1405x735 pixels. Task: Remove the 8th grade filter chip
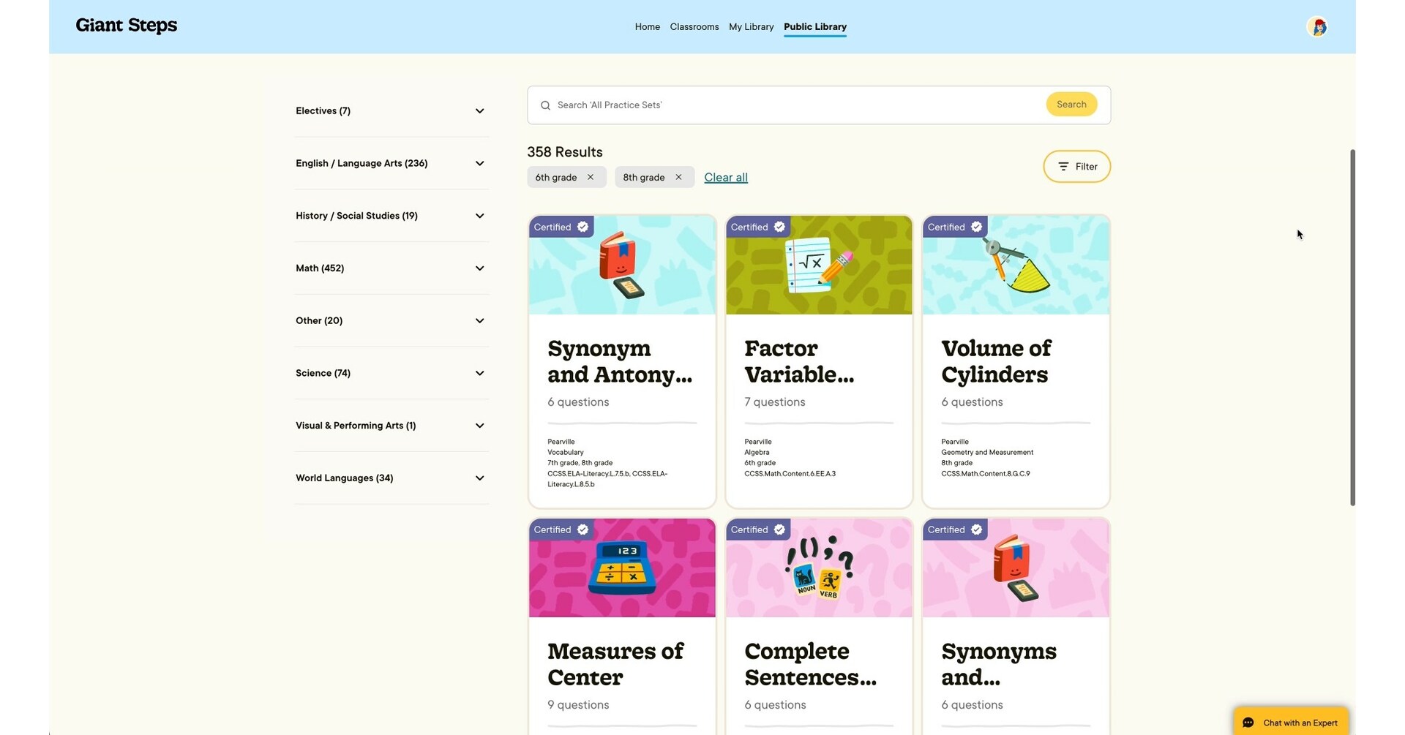pyautogui.click(x=678, y=177)
